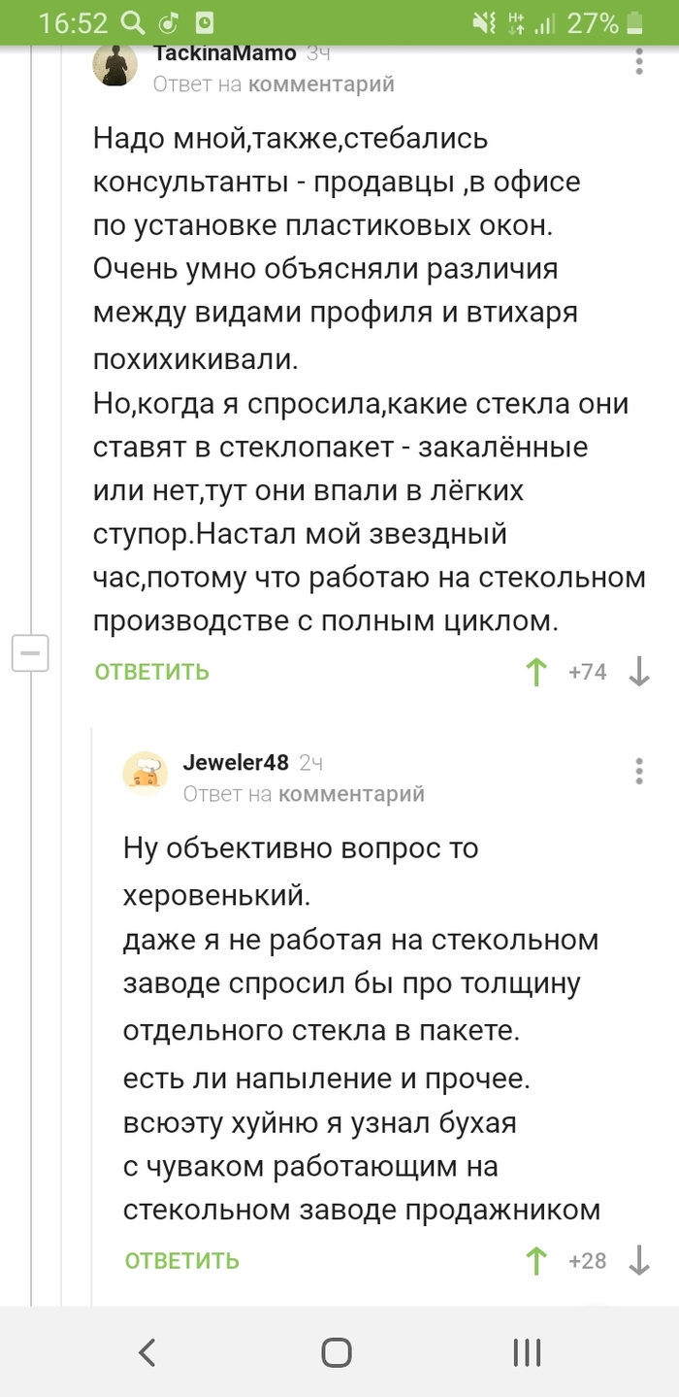Tap TackinaMamo's avatar image

pos(114,67)
